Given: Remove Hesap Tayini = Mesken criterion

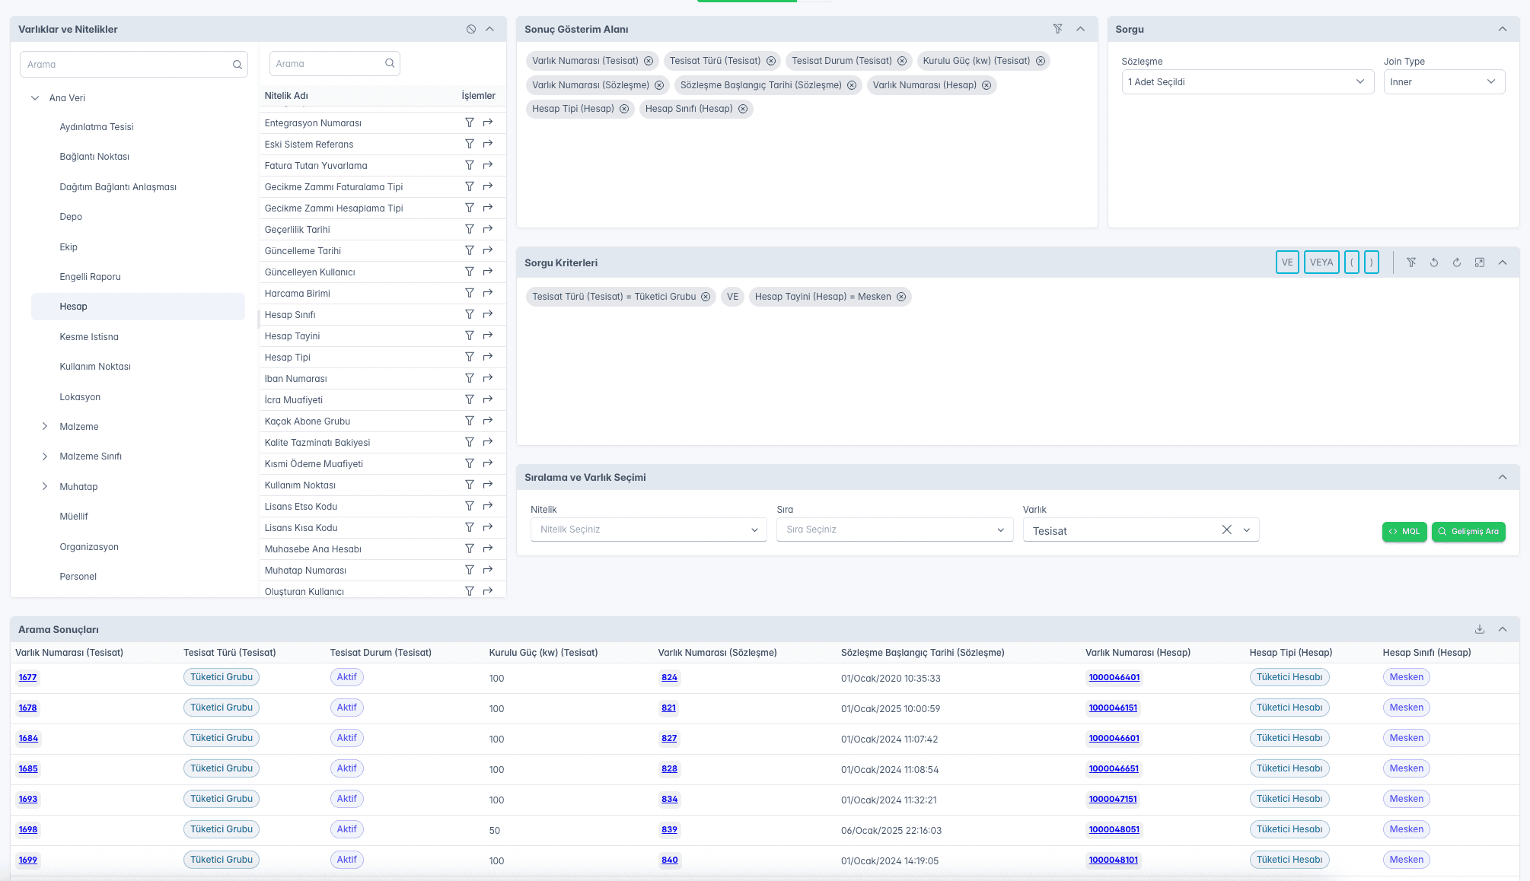Looking at the screenshot, I should coord(901,297).
